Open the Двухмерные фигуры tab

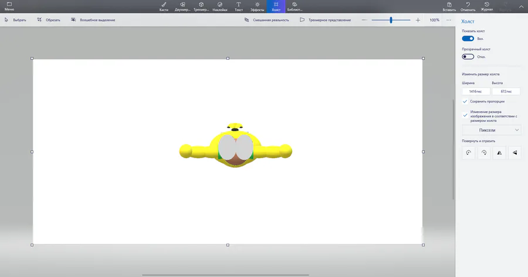click(x=182, y=6)
